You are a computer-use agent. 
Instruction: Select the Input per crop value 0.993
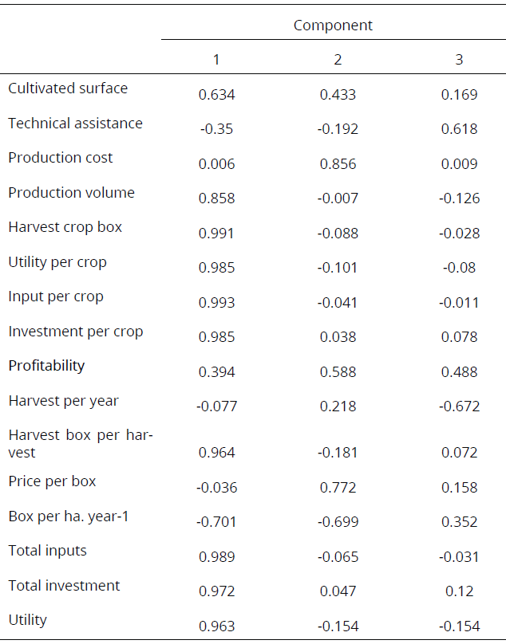click(216, 303)
